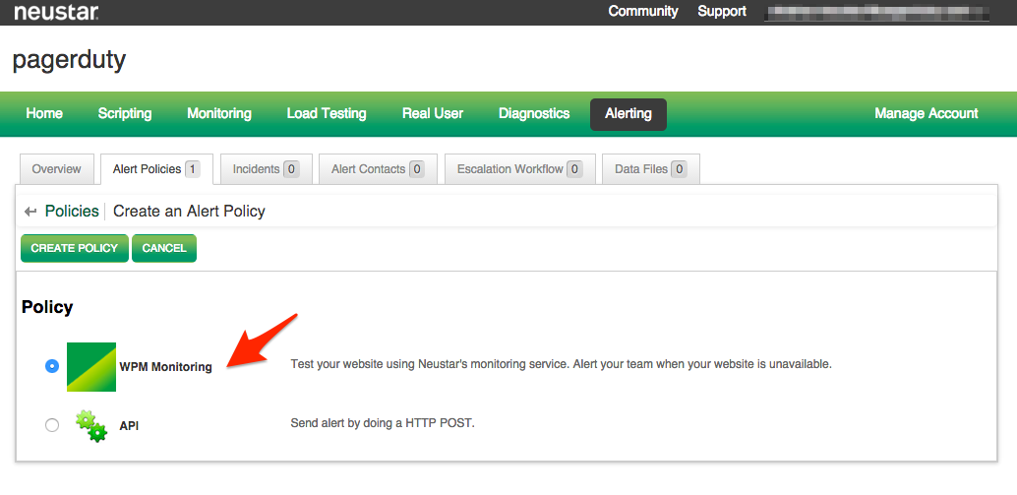Screen dimensions: 1017x495
Task: Click the blurred account name in header
Action: tap(879, 12)
